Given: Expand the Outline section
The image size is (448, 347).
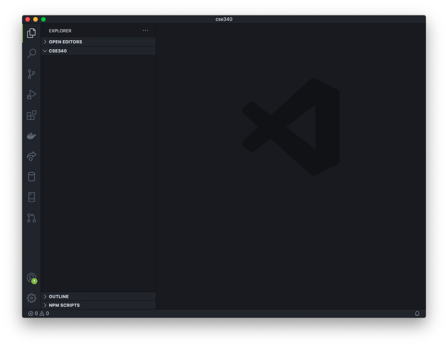Looking at the screenshot, I should click(98, 297).
